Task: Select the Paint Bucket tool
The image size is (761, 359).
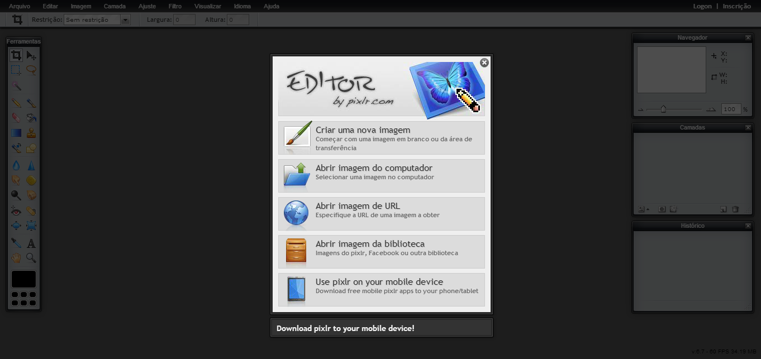Action: [31, 118]
